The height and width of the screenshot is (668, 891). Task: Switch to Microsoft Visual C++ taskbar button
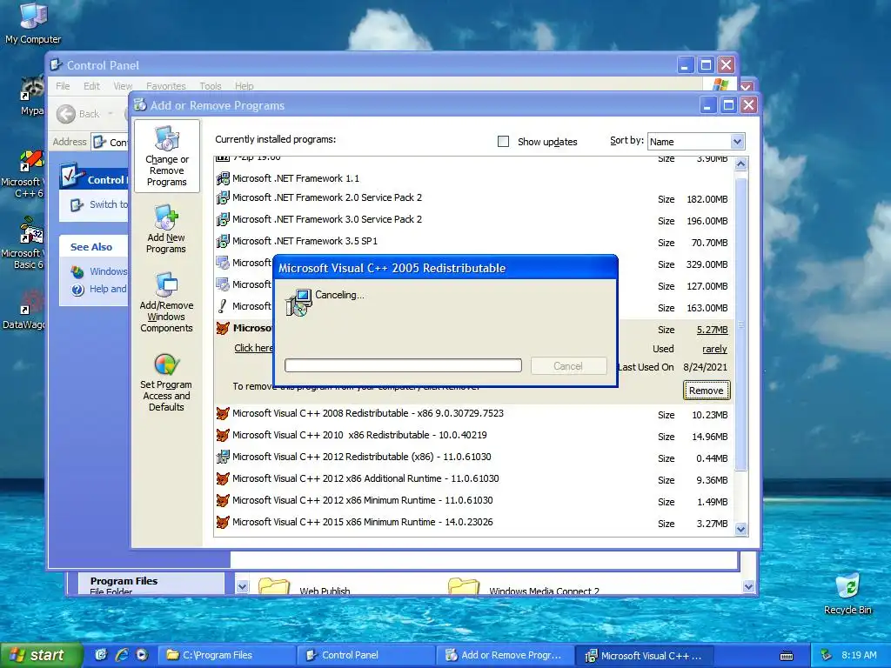click(x=643, y=655)
